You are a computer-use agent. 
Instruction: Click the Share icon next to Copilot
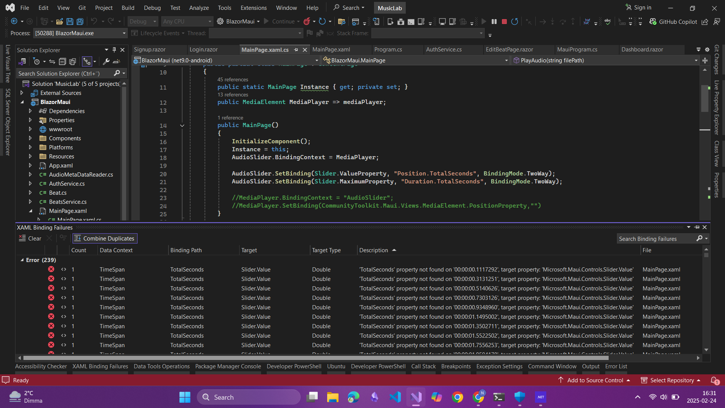705,22
